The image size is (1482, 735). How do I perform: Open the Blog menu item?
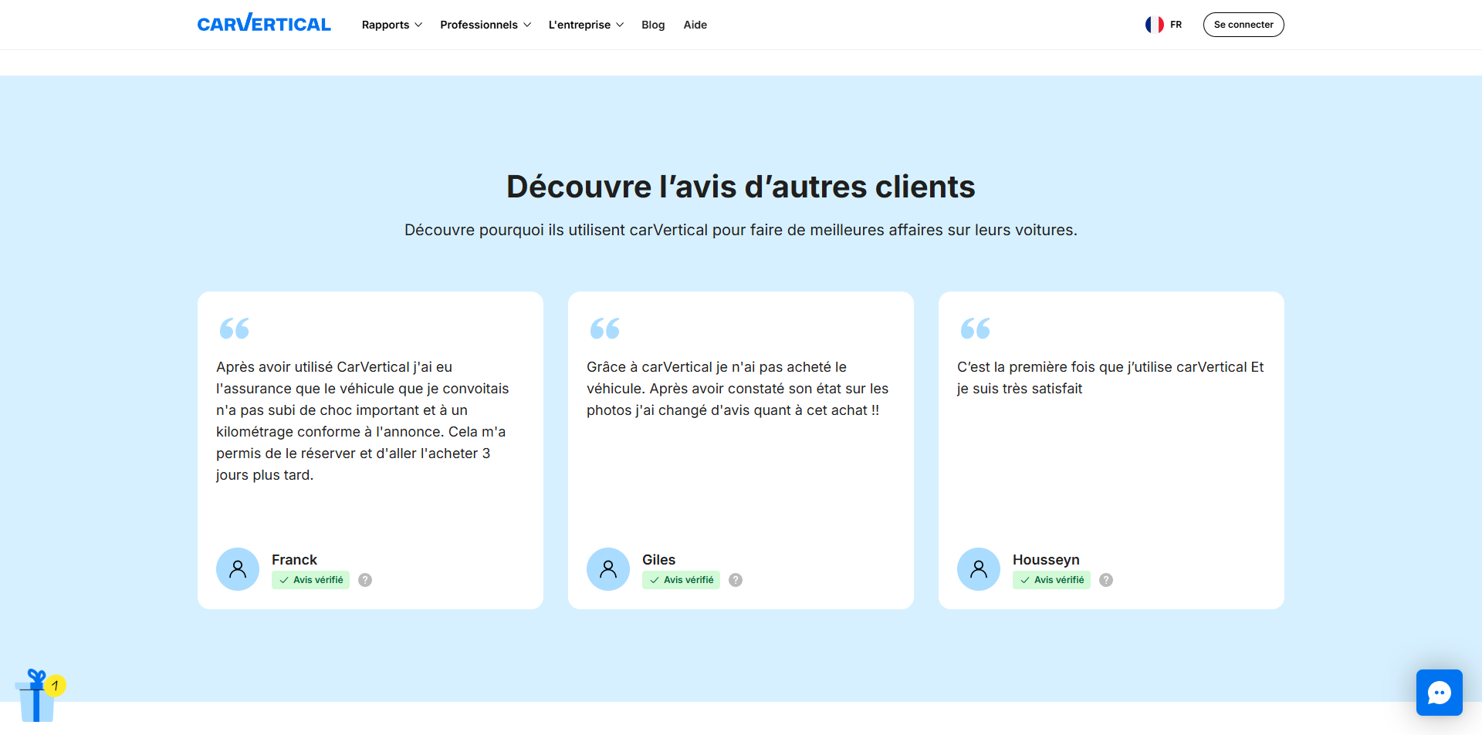[653, 25]
